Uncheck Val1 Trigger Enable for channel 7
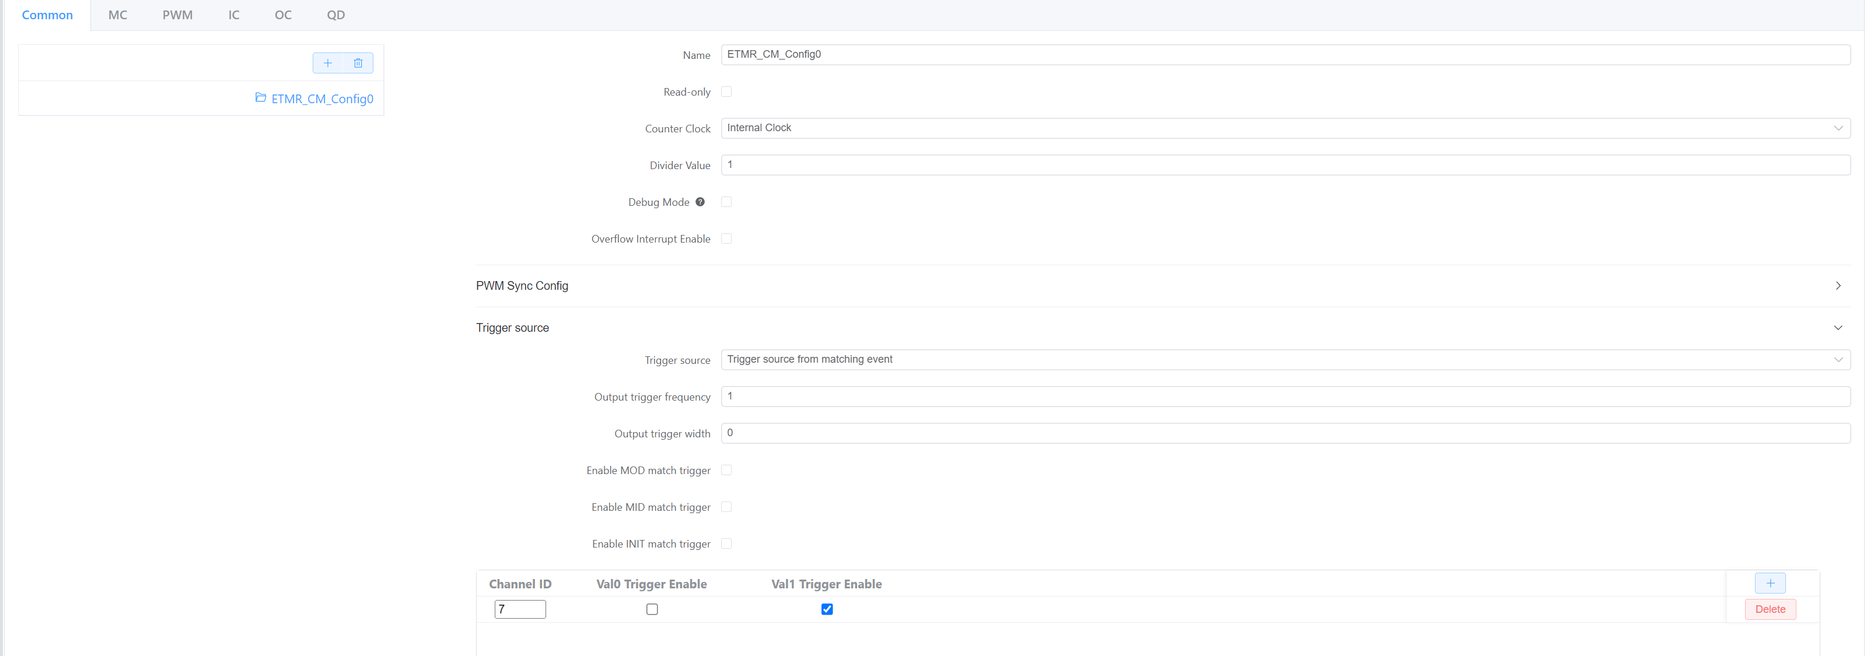 [827, 609]
